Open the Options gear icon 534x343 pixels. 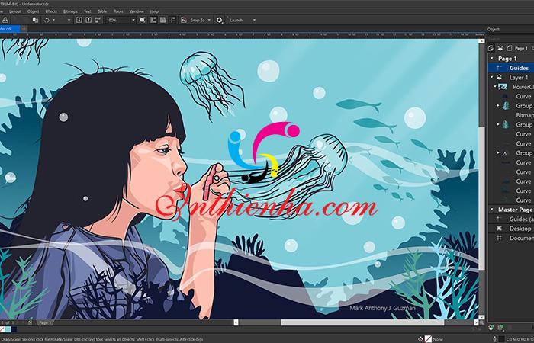point(220,20)
